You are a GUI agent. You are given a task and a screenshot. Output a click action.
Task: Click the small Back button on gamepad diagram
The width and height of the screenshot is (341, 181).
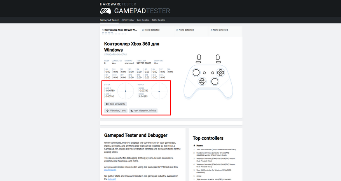coord(204,73)
